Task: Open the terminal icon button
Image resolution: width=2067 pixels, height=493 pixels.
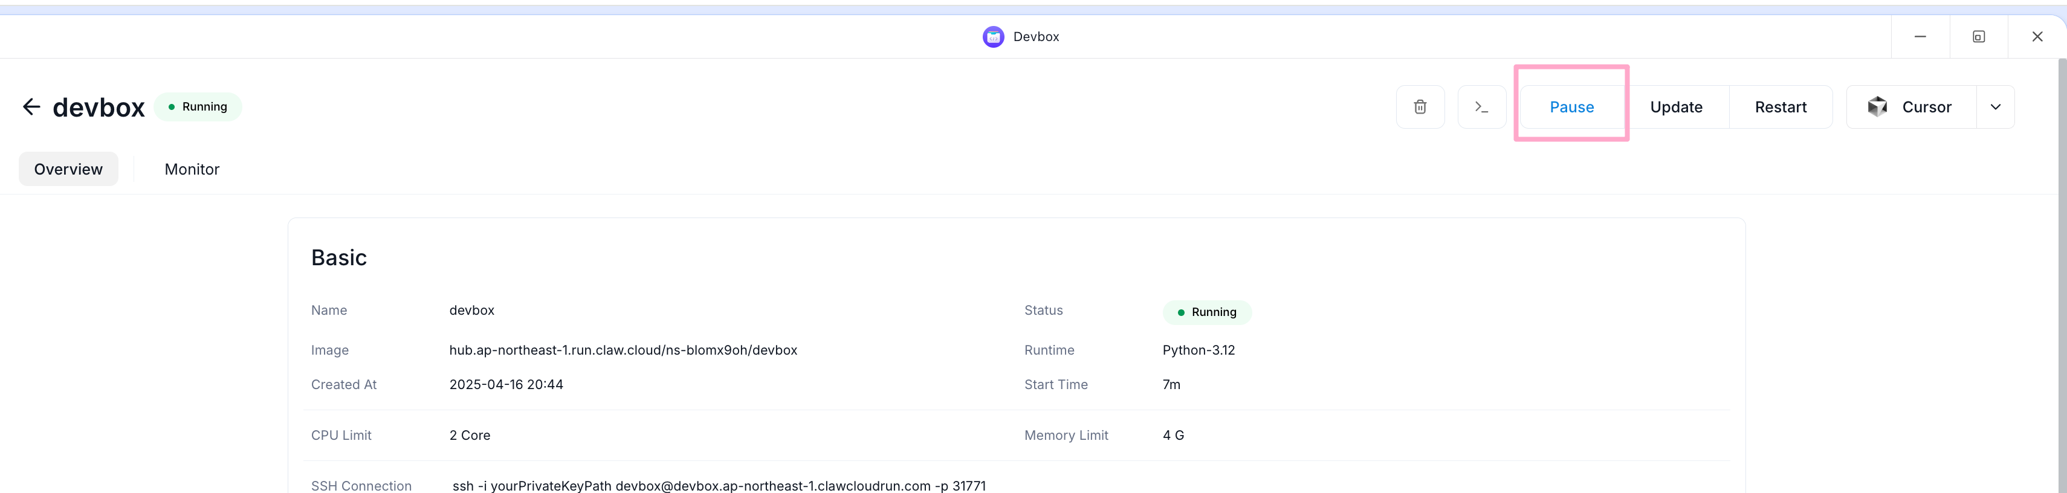Action: tap(1481, 106)
